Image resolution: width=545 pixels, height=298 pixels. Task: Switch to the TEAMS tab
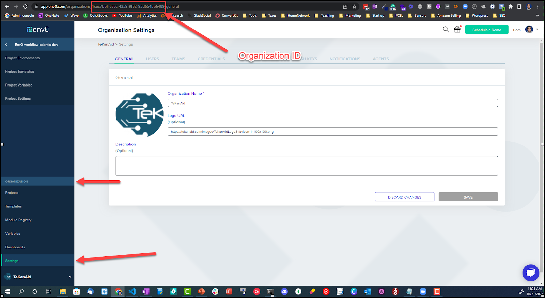click(x=178, y=59)
